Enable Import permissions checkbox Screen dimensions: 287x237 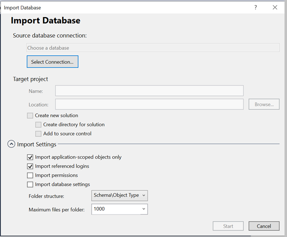pyautogui.click(x=31, y=175)
